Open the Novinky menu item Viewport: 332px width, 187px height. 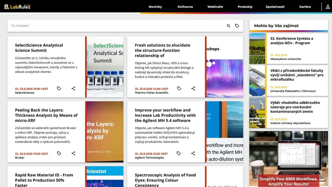[x=155, y=7]
